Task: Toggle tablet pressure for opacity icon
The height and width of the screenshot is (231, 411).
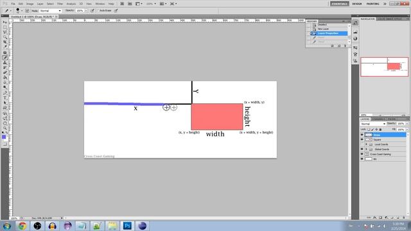Action: (92, 11)
